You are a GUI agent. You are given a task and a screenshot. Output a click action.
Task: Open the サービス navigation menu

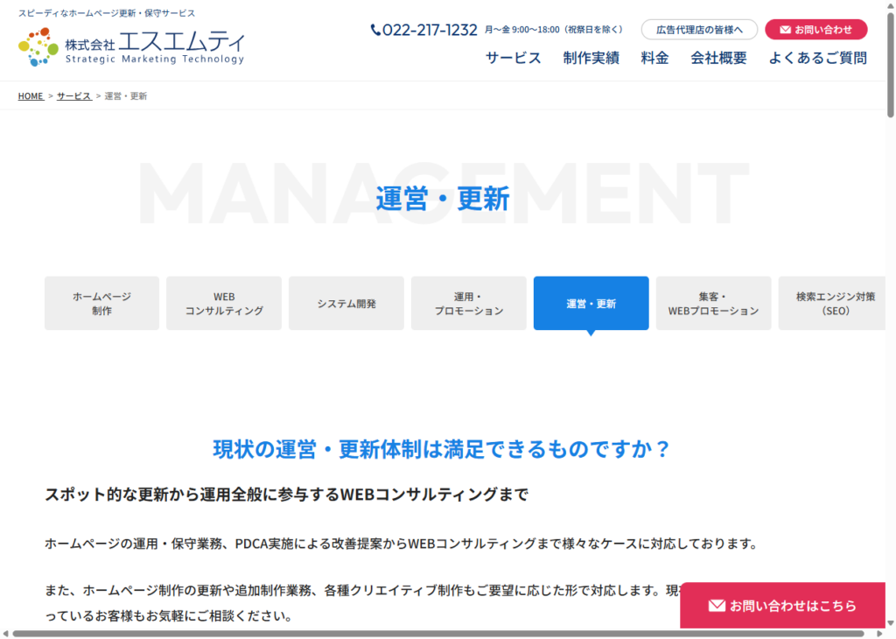click(514, 58)
